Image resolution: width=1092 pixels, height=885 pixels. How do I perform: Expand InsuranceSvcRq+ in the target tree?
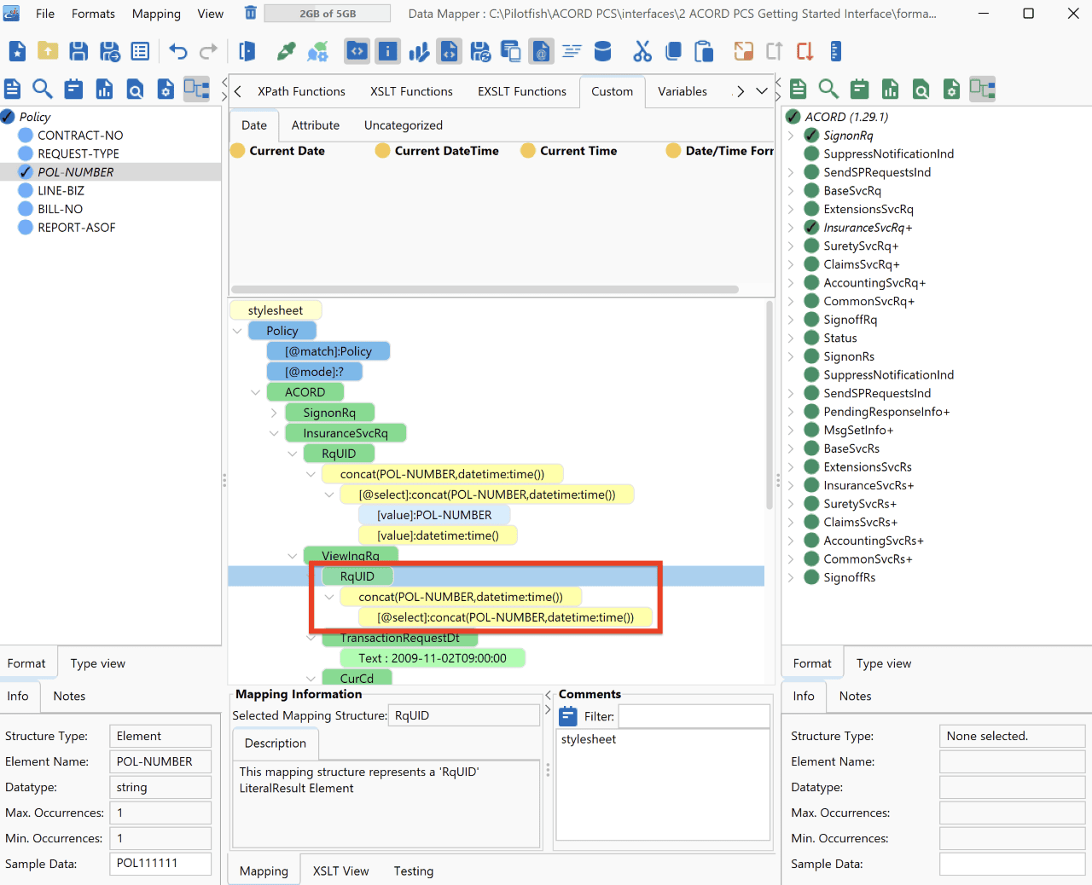coord(791,228)
